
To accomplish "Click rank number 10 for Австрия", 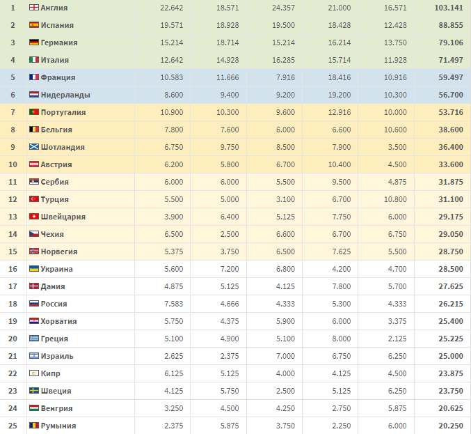I will tap(13, 165).
